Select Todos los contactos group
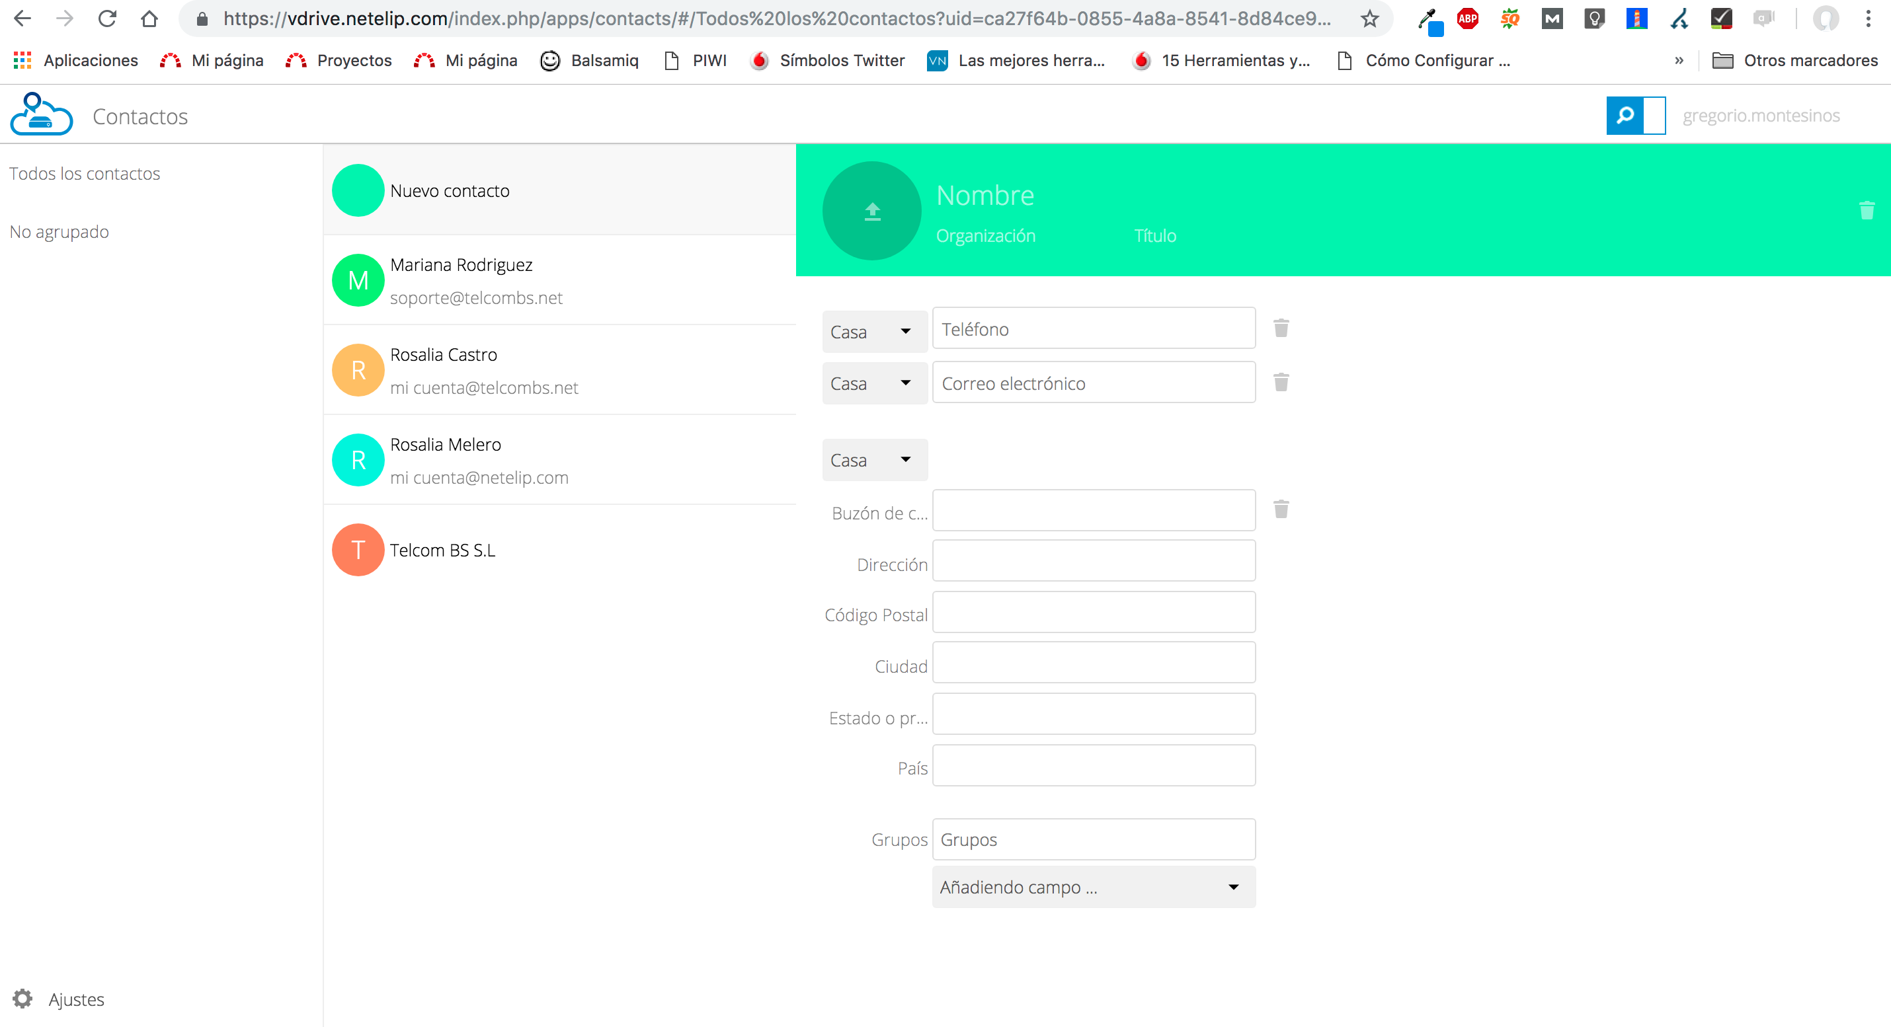This screenshot has height=1027, width=1891. tap(85, 173)
